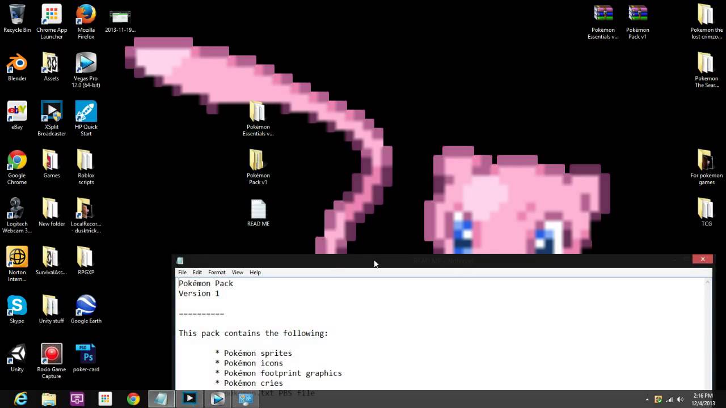Select the Recycle Bin desktop icon
Image resolution: width=726 pixels, height=408 pixels.
tap(17, 18)
